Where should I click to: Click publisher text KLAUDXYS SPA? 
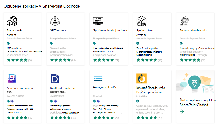click(57, 96)
